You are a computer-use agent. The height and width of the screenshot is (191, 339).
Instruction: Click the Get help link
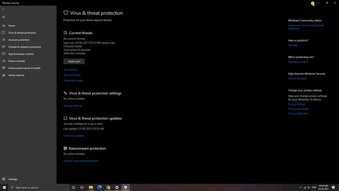(x=293, y=45)
